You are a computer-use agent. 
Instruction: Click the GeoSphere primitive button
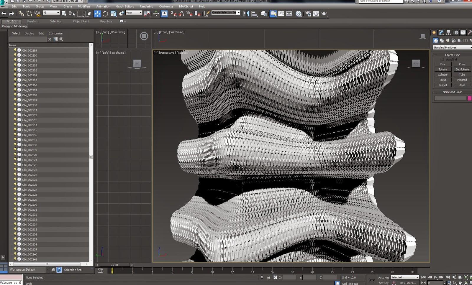point(462,70)
